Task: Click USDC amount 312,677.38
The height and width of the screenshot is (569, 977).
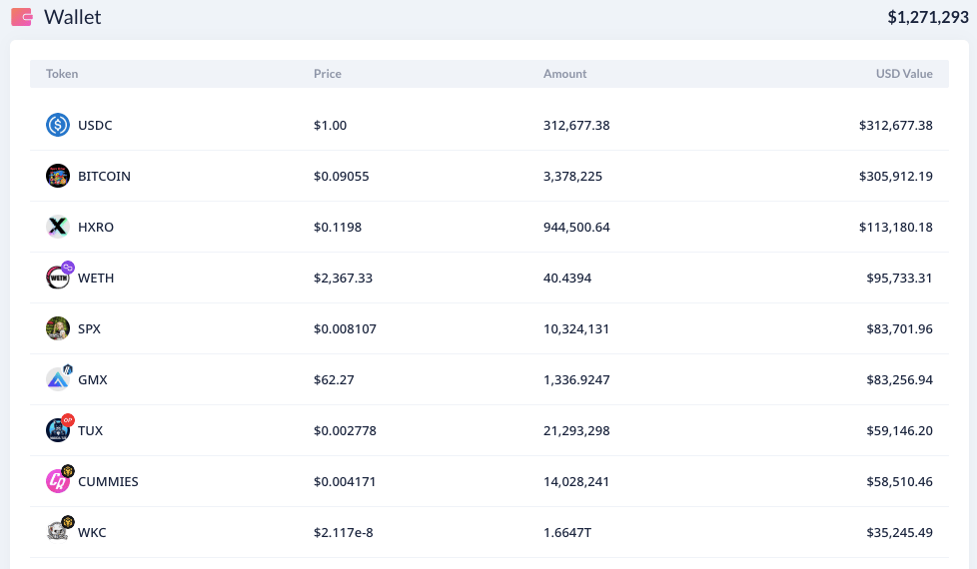Action: coord(576,125)
